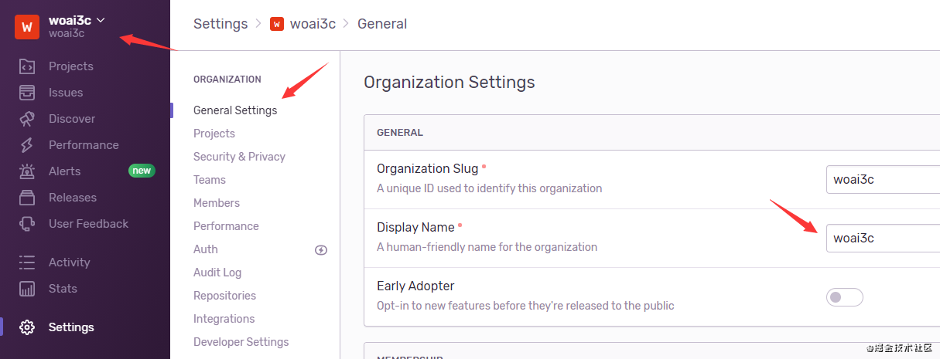Click the Releases icon in sidebar
Screen dimensions: 940x359
[x=27, y=198]
